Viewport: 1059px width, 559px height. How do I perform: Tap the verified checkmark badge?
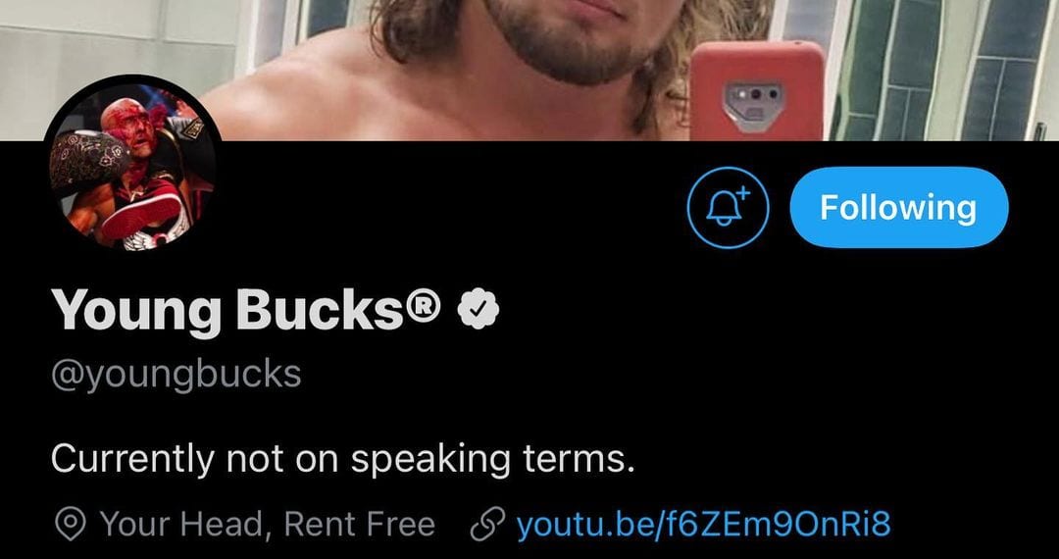(x=479, y=309)
